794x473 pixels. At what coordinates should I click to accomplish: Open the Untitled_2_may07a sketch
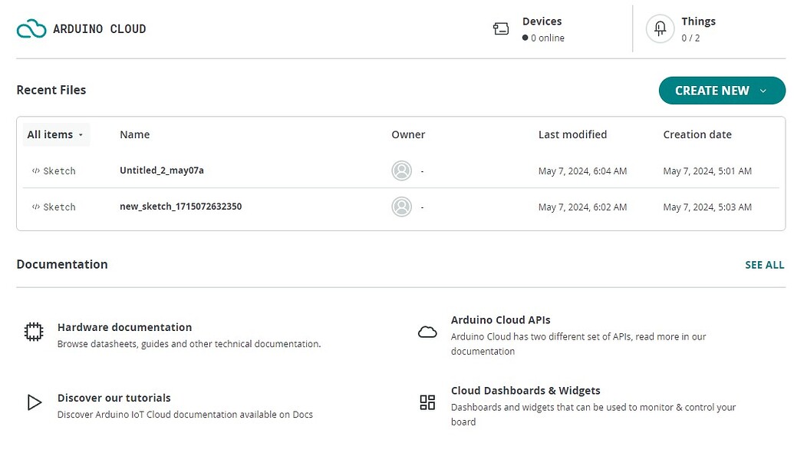[162, 170]
